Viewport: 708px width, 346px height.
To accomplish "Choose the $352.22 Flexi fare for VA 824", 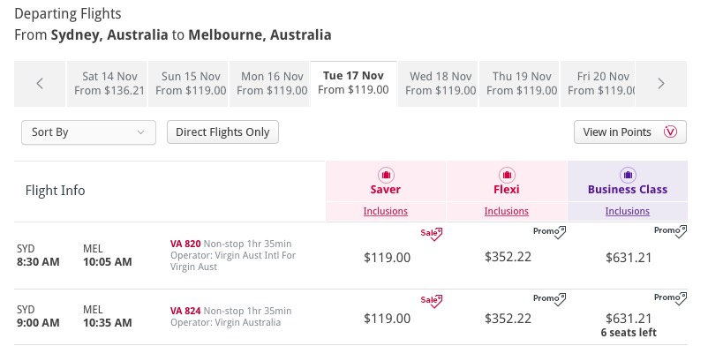I will (x=508, y=319).
